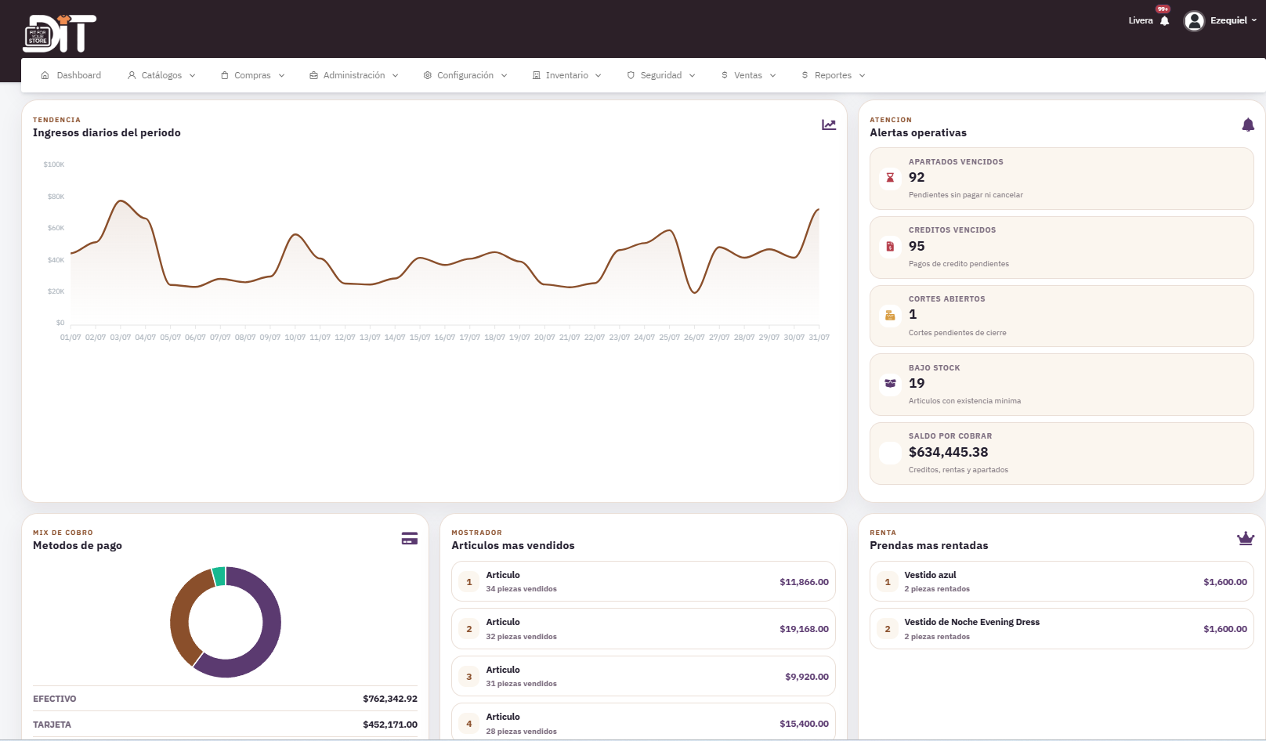Open the Inventario menu
Image resolution: width=1266 pixels, height=741 pixels.
coord(567,76)
